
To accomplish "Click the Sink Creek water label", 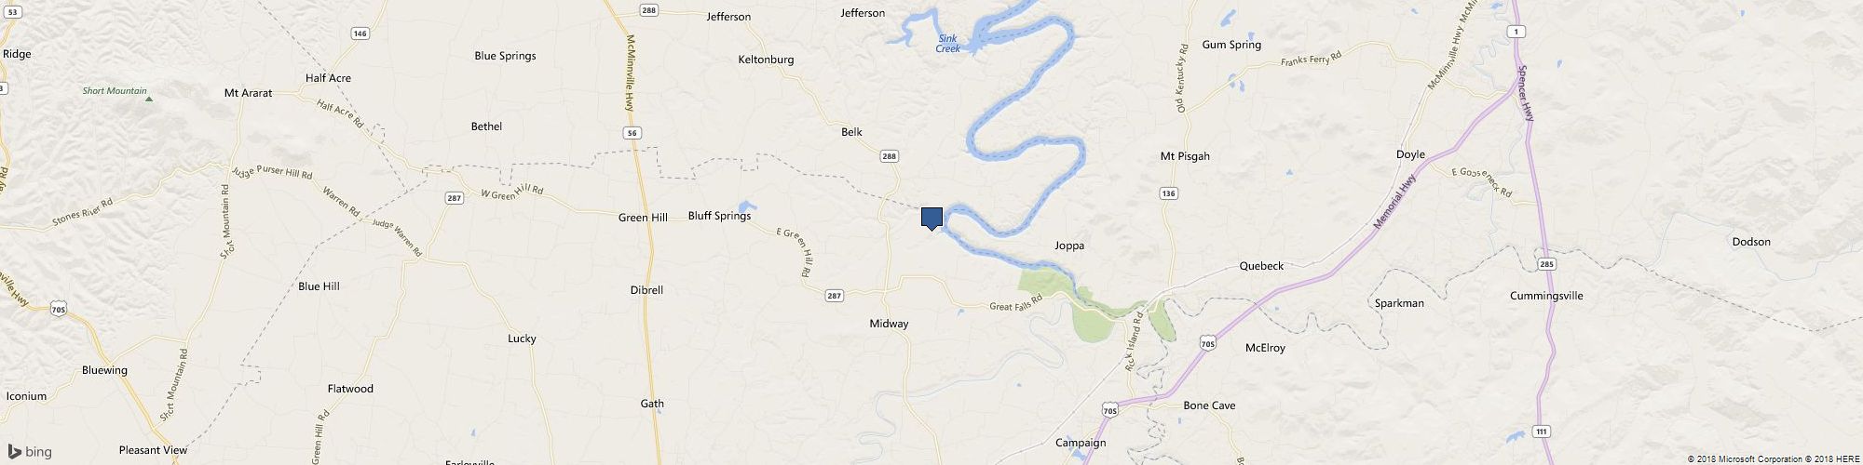I will coord(947,44).
